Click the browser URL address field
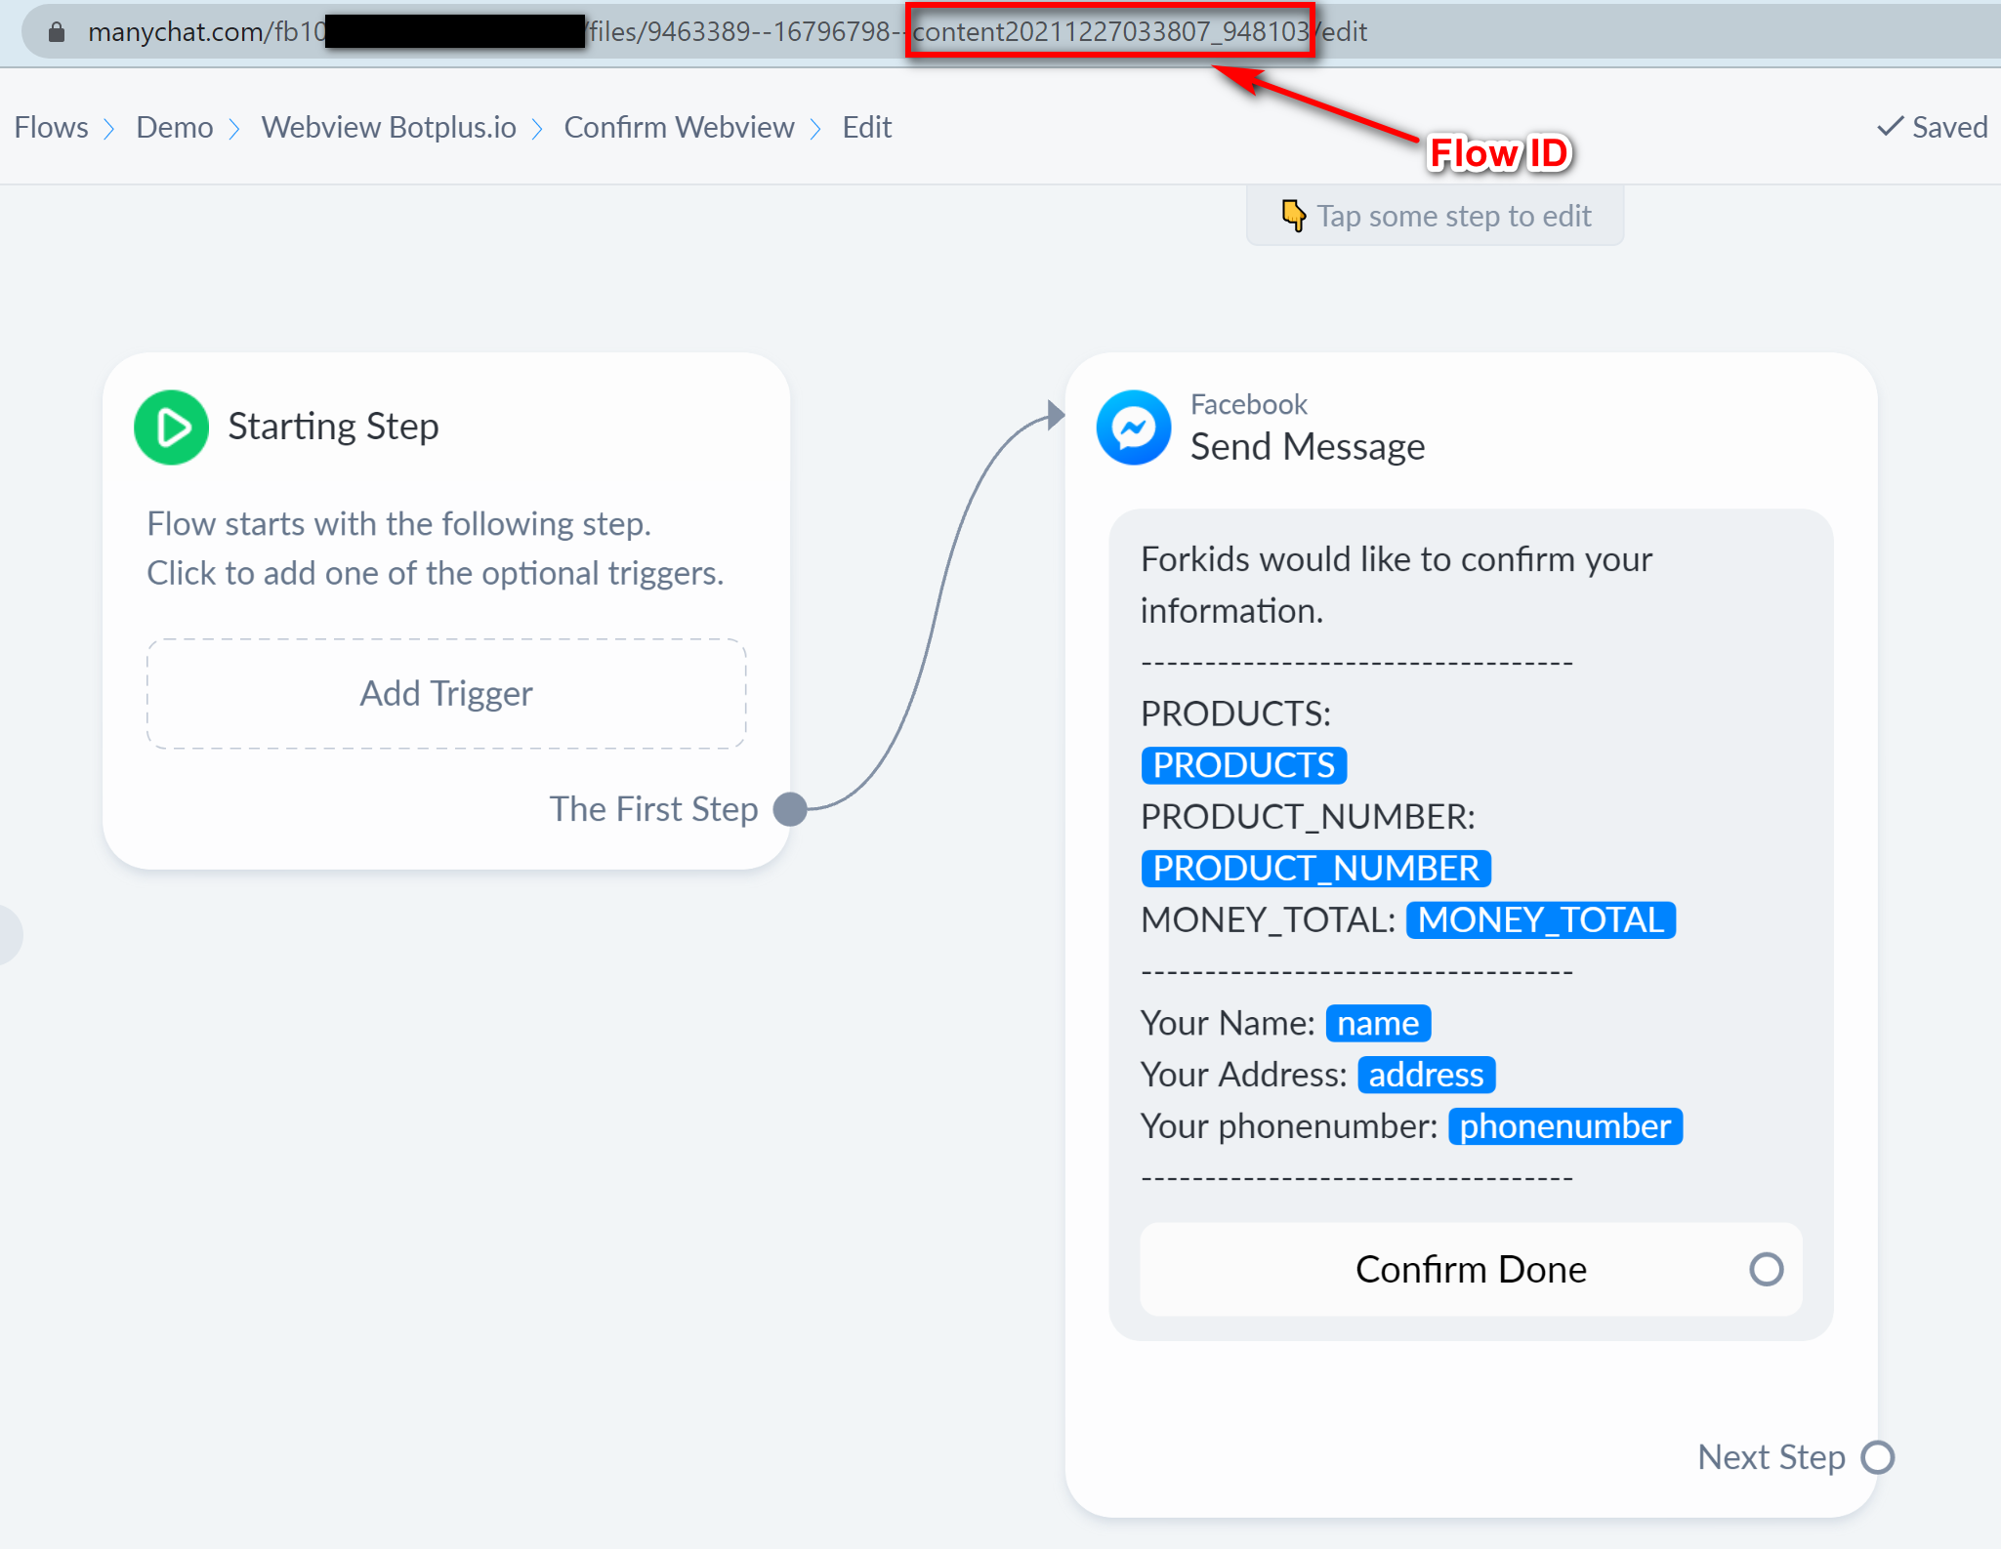 pyautogui.click(x=742, y=32)
